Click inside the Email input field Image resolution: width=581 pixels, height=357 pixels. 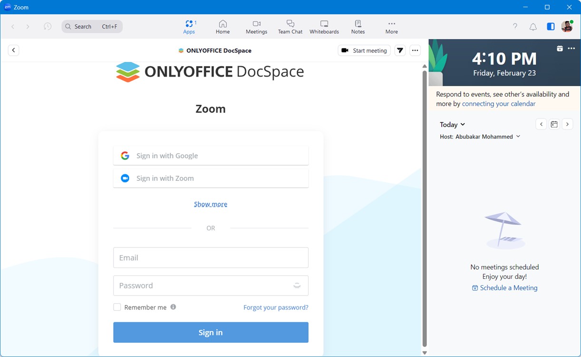(211, 257)
